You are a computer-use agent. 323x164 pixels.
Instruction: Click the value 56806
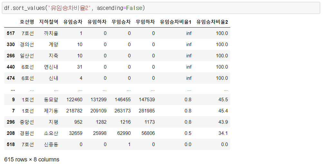[148, 133]
